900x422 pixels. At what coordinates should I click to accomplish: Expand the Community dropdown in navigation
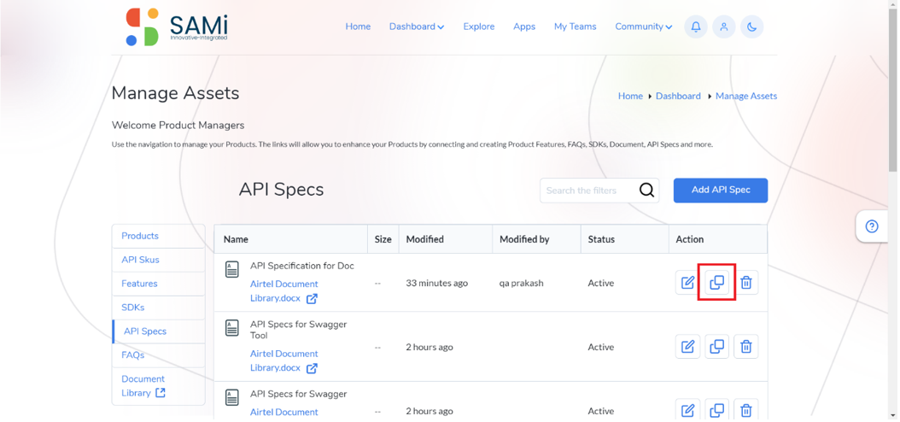[x=644, y=26]
